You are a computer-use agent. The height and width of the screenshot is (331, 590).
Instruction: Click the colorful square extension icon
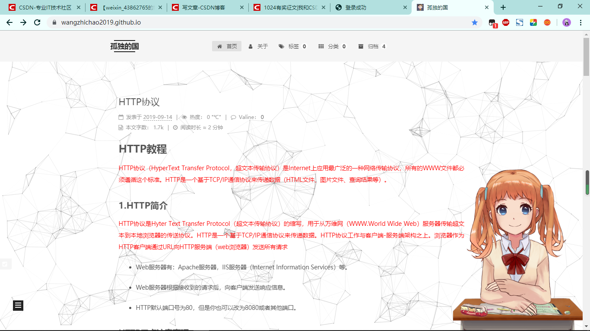533,22
